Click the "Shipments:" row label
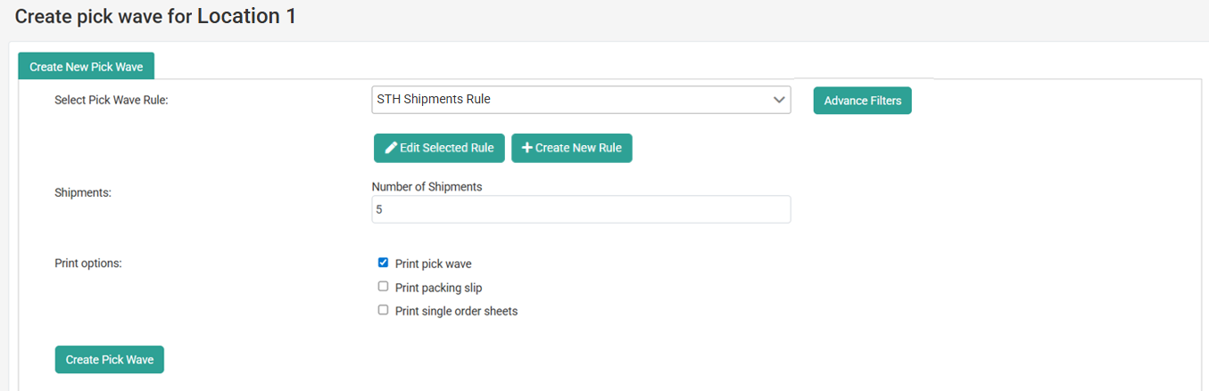Viewport: 1209px width, 391px height. coord(83,192)
